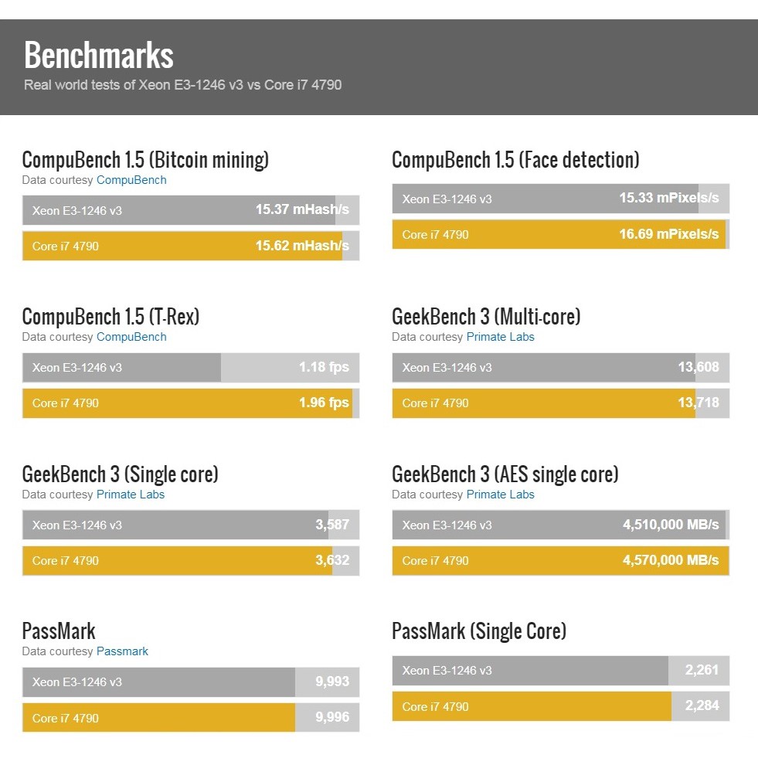Click Xeon bar showing 1.18 fps
758x758 pixels.
coord(190,368)
